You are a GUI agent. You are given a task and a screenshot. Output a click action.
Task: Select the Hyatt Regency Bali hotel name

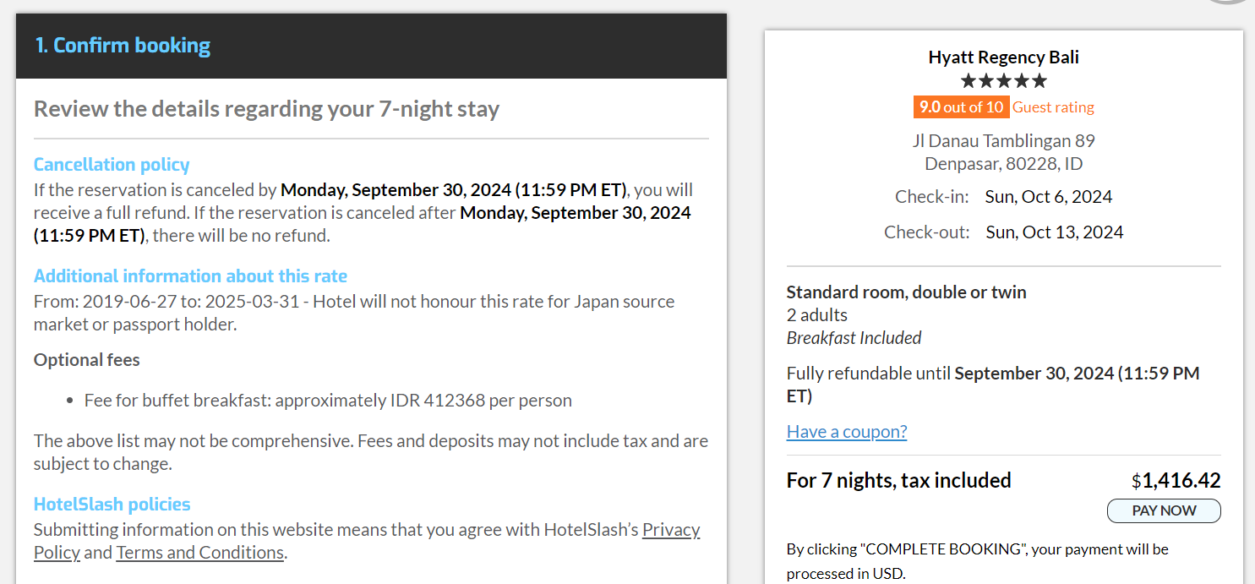point(1003,57)
